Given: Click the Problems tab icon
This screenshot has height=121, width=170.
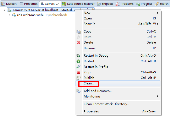Looking at the screenshot, I should point(117,4).
